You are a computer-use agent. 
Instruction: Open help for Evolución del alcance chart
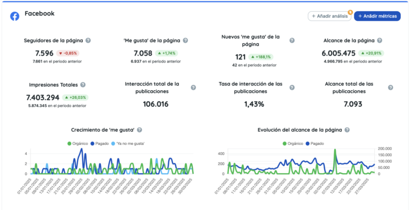coord(347,130)
